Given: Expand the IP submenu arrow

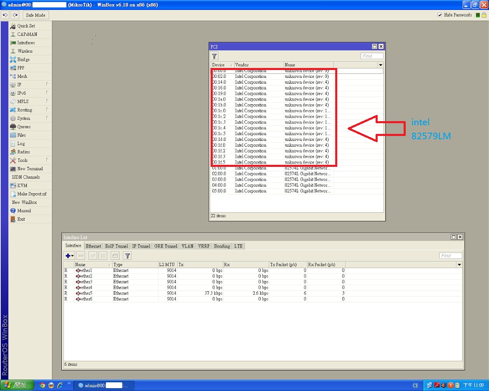Looking at the screenshot, I should pos(47,84).
